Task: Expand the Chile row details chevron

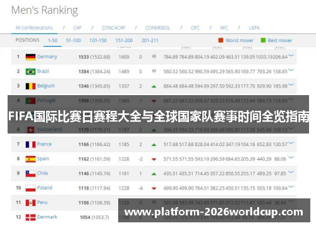Action: (291, 173)
